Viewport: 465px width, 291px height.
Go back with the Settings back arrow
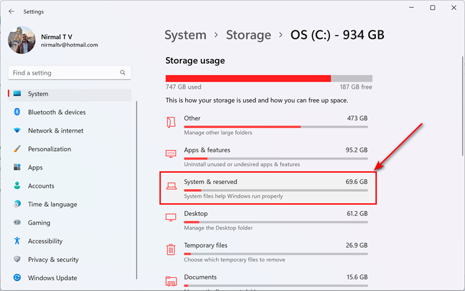[x=12, y=12]
